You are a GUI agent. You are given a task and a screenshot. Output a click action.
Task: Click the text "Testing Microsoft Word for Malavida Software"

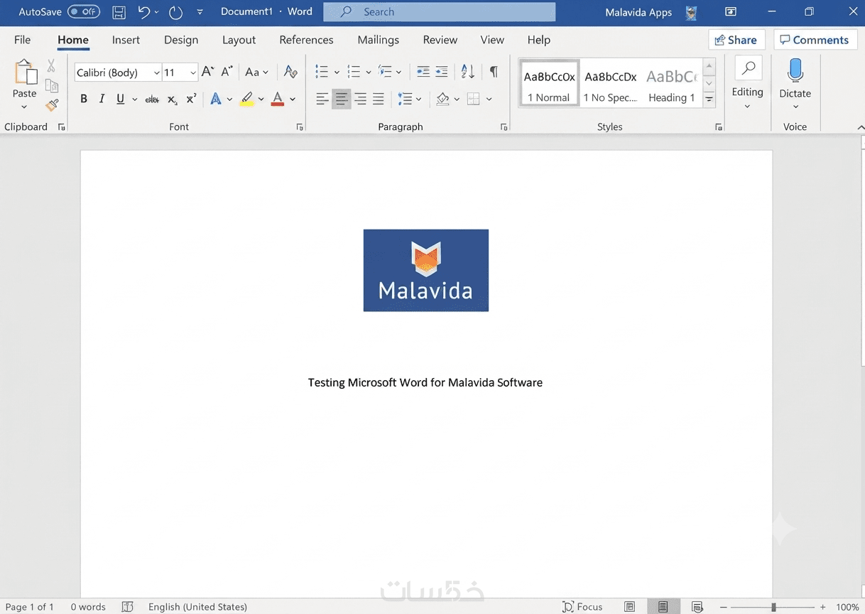coord(425,382)
